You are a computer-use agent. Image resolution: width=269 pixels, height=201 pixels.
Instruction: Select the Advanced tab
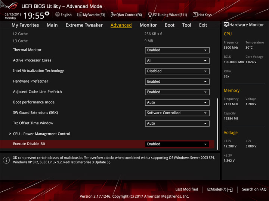point(121,25)
